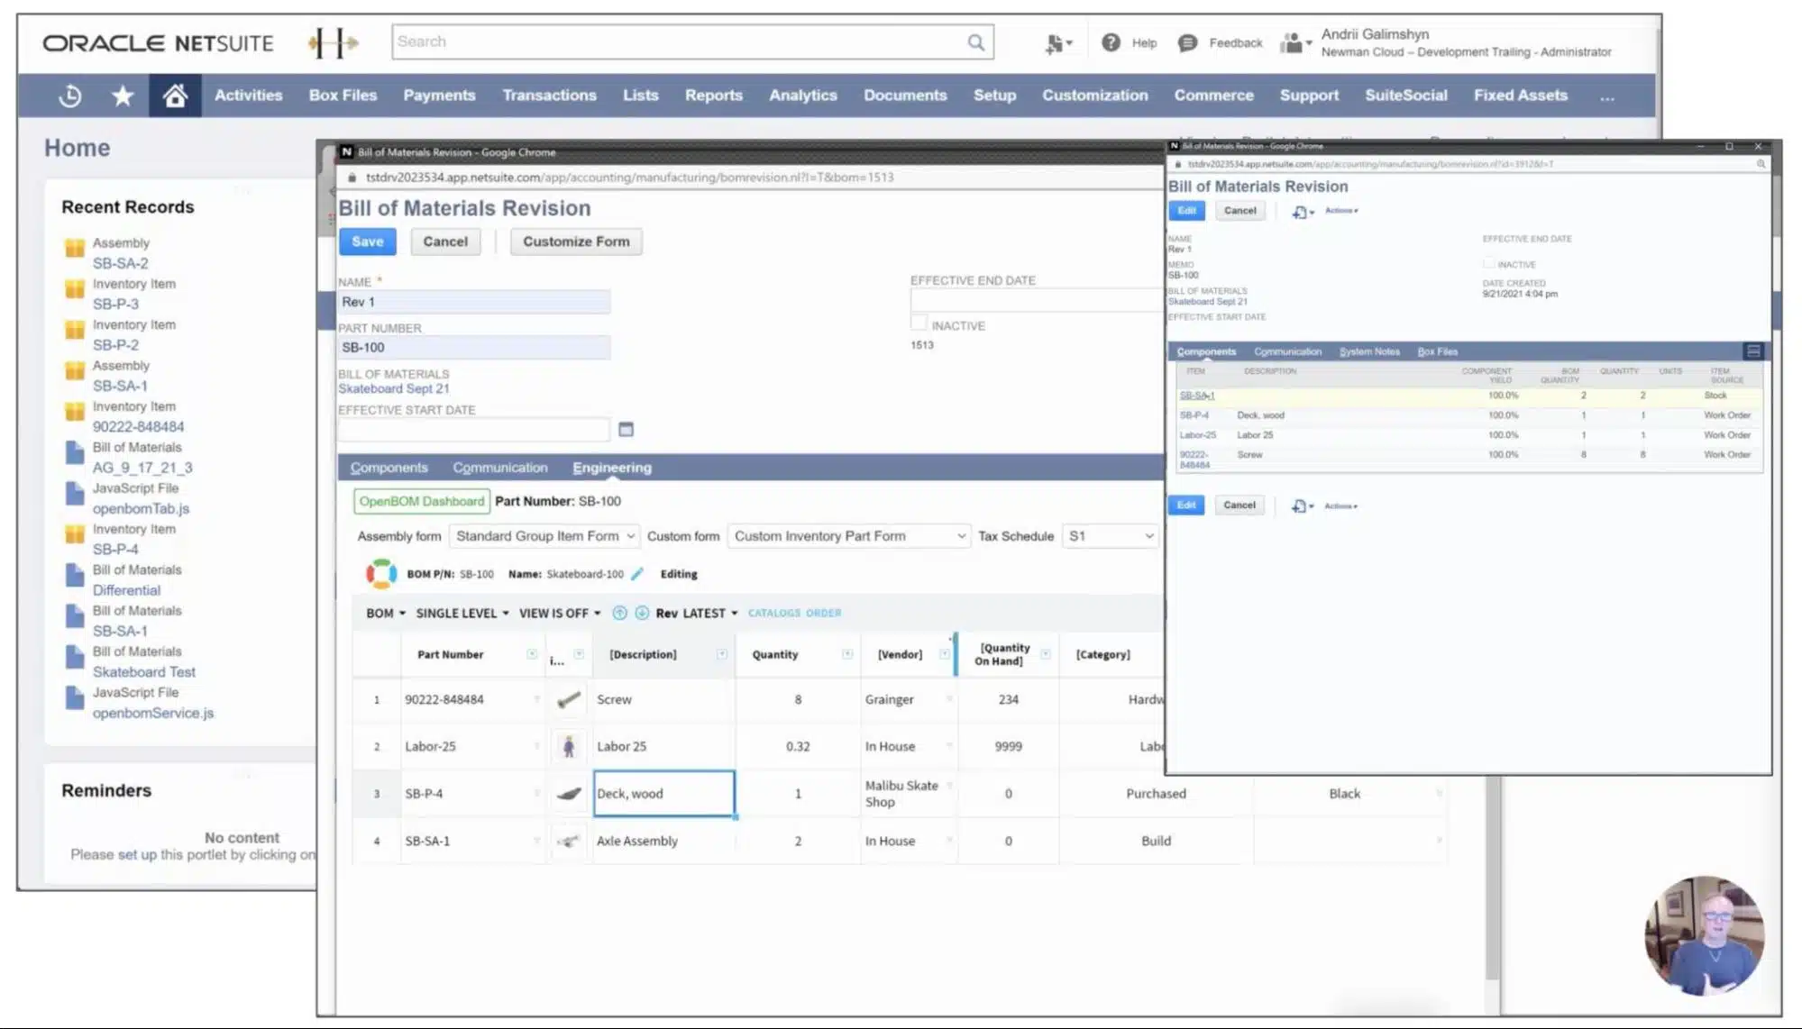The image size is (1802, 1029).
Task: Click the Customize Form button
Action: pos(576,241)
